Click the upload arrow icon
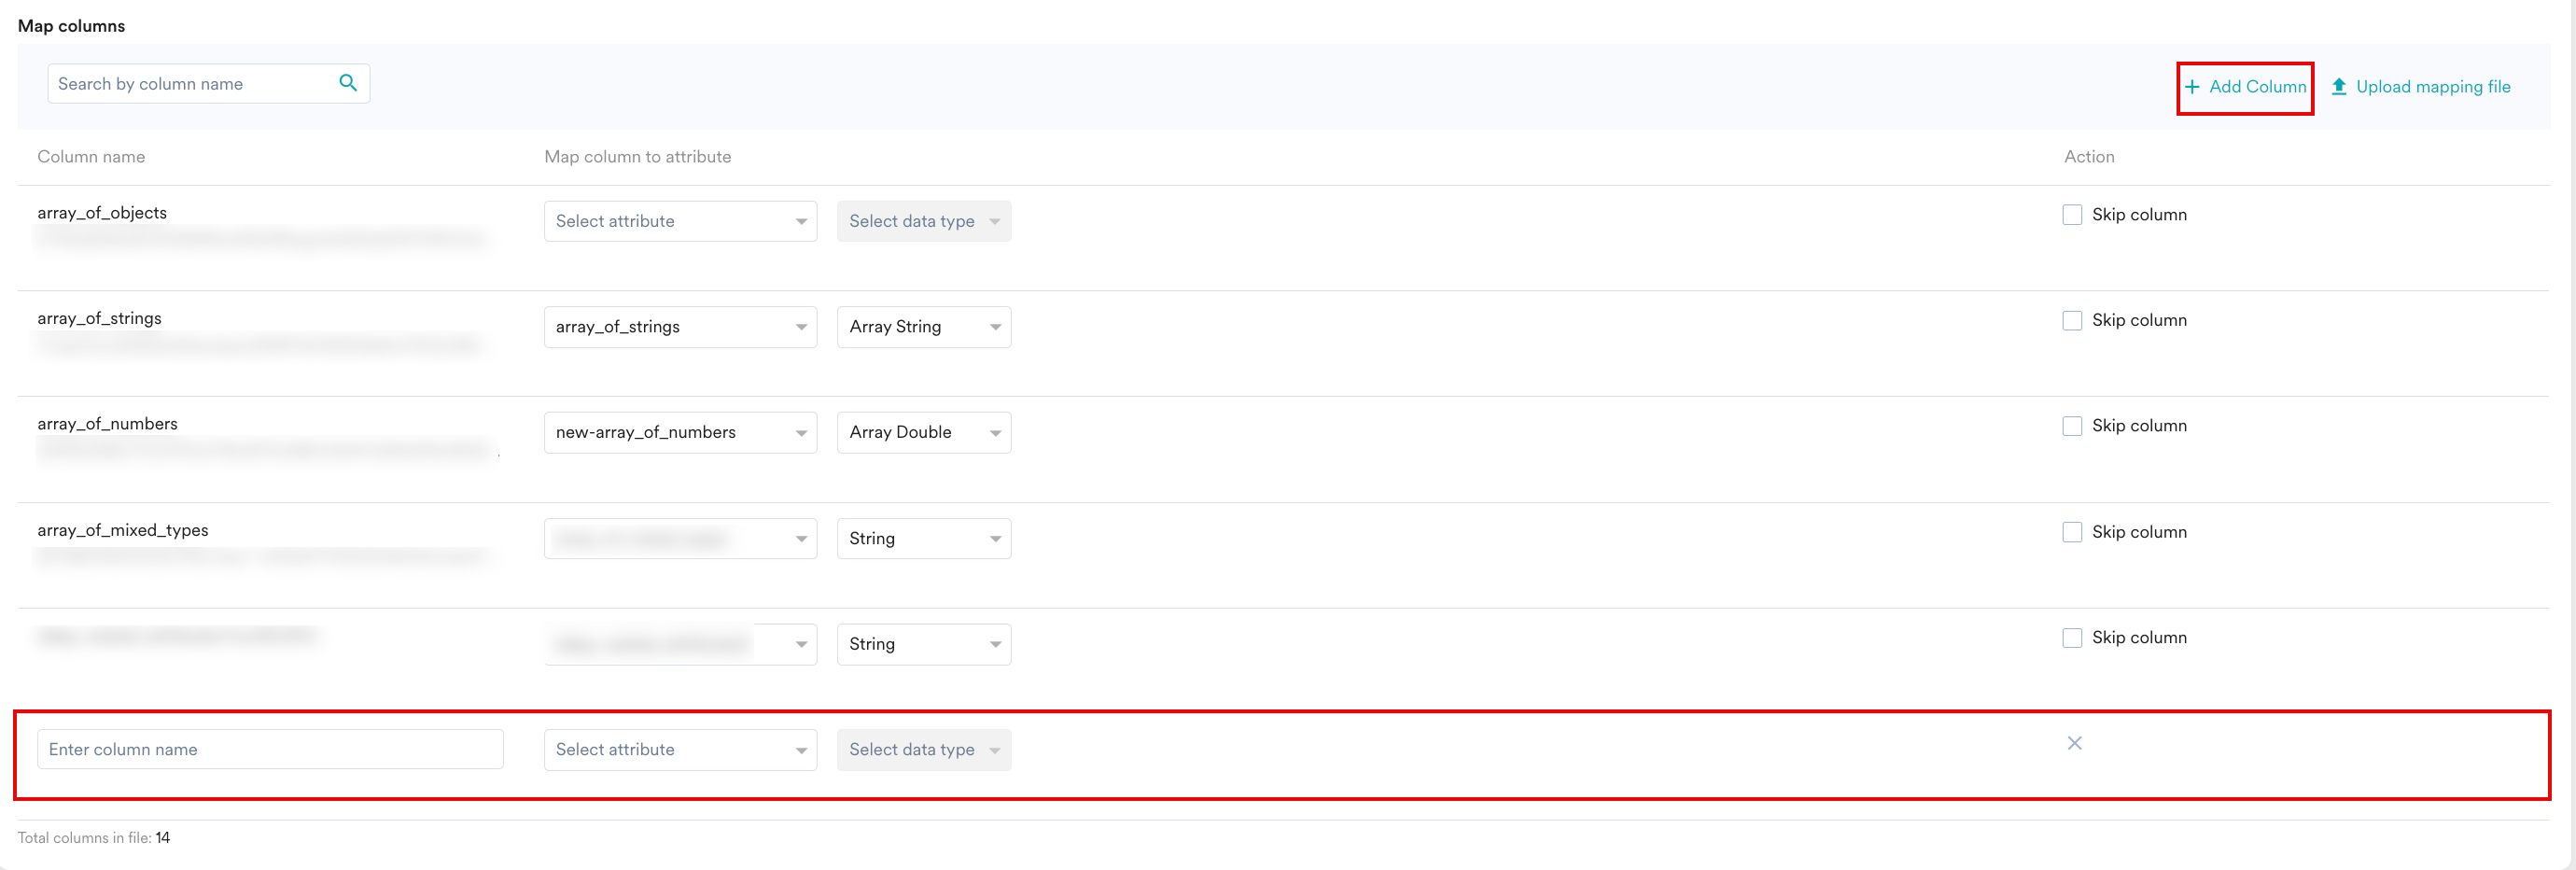 2339,87
